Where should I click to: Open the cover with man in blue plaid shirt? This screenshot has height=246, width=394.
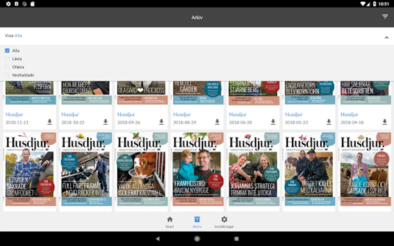(x=30, y=169)
